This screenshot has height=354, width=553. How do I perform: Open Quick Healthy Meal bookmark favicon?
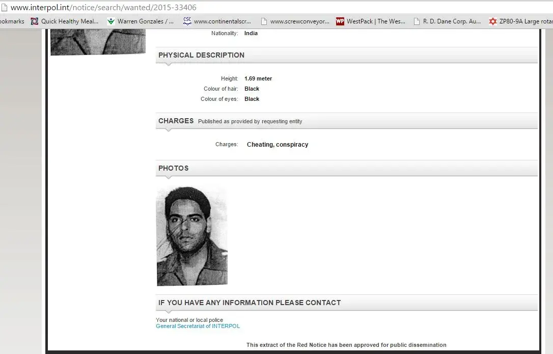(x=35, y=21)
